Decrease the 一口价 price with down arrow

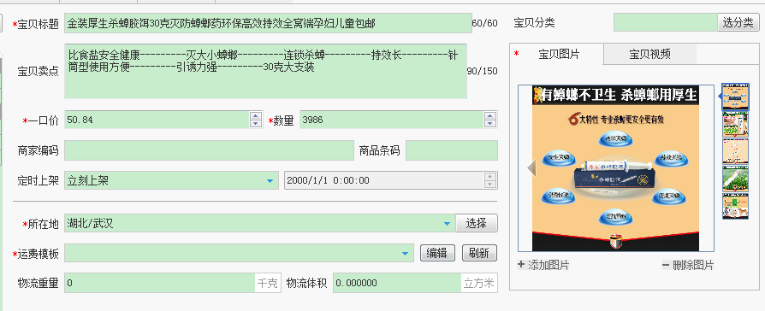pyautogui.click(x=255, y=124)
